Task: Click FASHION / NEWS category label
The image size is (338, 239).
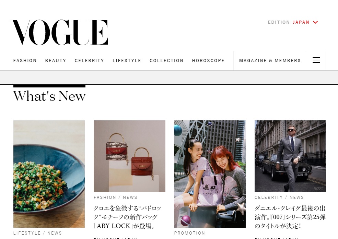Action: click(x=116, y=198)
